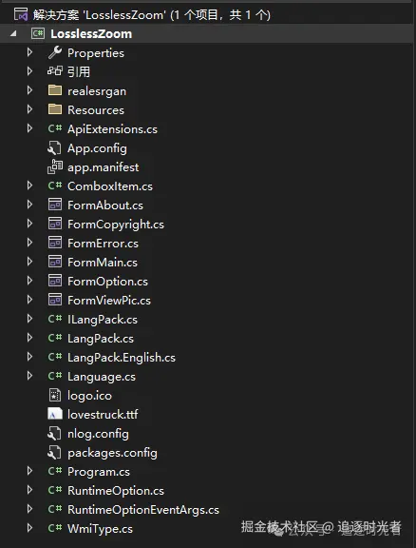This screenshot has width=416, height=548.
Task: Expand the realesrgan folder
Action: (x=30, y=90)
